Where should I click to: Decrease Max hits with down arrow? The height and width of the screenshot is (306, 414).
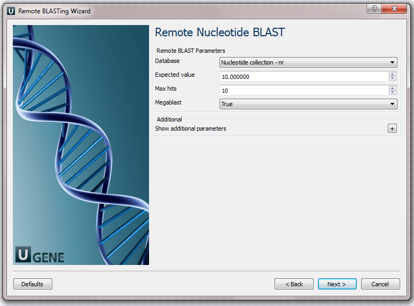[392, 92]
